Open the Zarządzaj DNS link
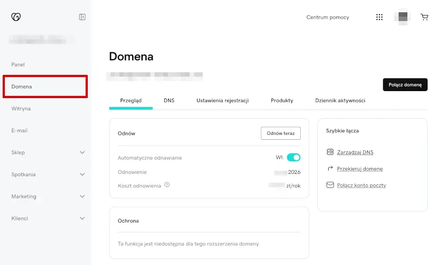Image resolution: width=439 pixels, height=265 pixels. tap(356, 152)
